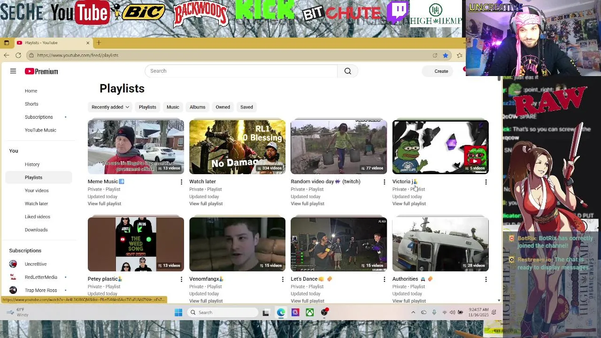Screen dimensions: 601x338
Task: Click the open-in-app icon in address bar
Action: (435, 55)
